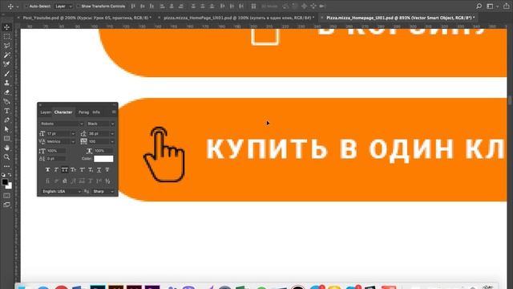Toggle All Caps in Character panel

(x=65, y=169)
